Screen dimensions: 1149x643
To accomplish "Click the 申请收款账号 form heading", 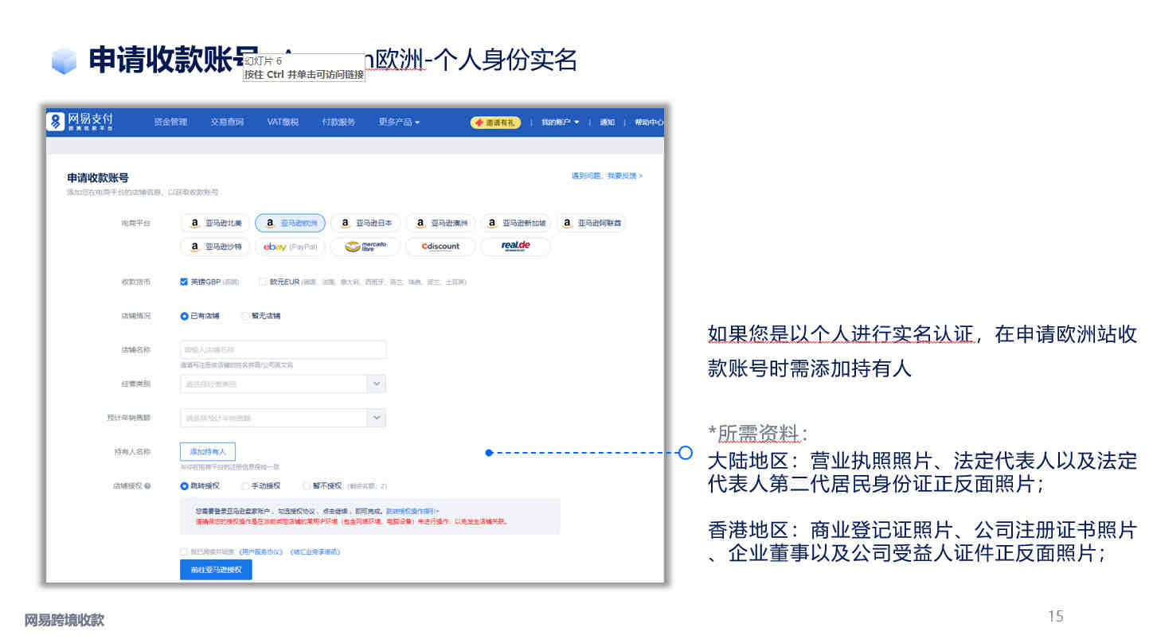I will click(x=98, y=178).
